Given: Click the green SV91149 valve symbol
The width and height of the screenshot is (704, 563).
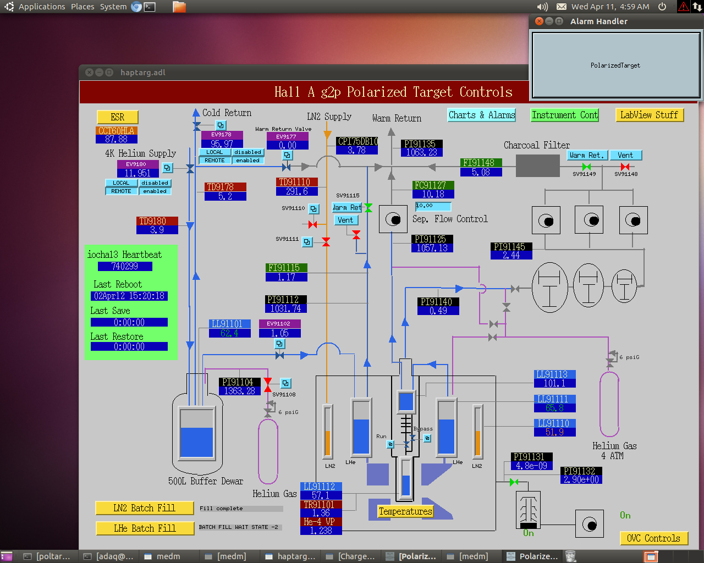Looking at the screenshot, I should [x=586, y=167].
